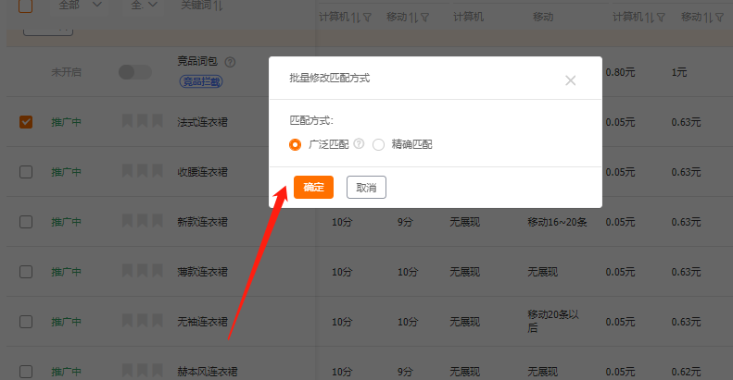Select the 精确匹配 radio option
Screen dimensions: 733x380
[x=378, y=145]
